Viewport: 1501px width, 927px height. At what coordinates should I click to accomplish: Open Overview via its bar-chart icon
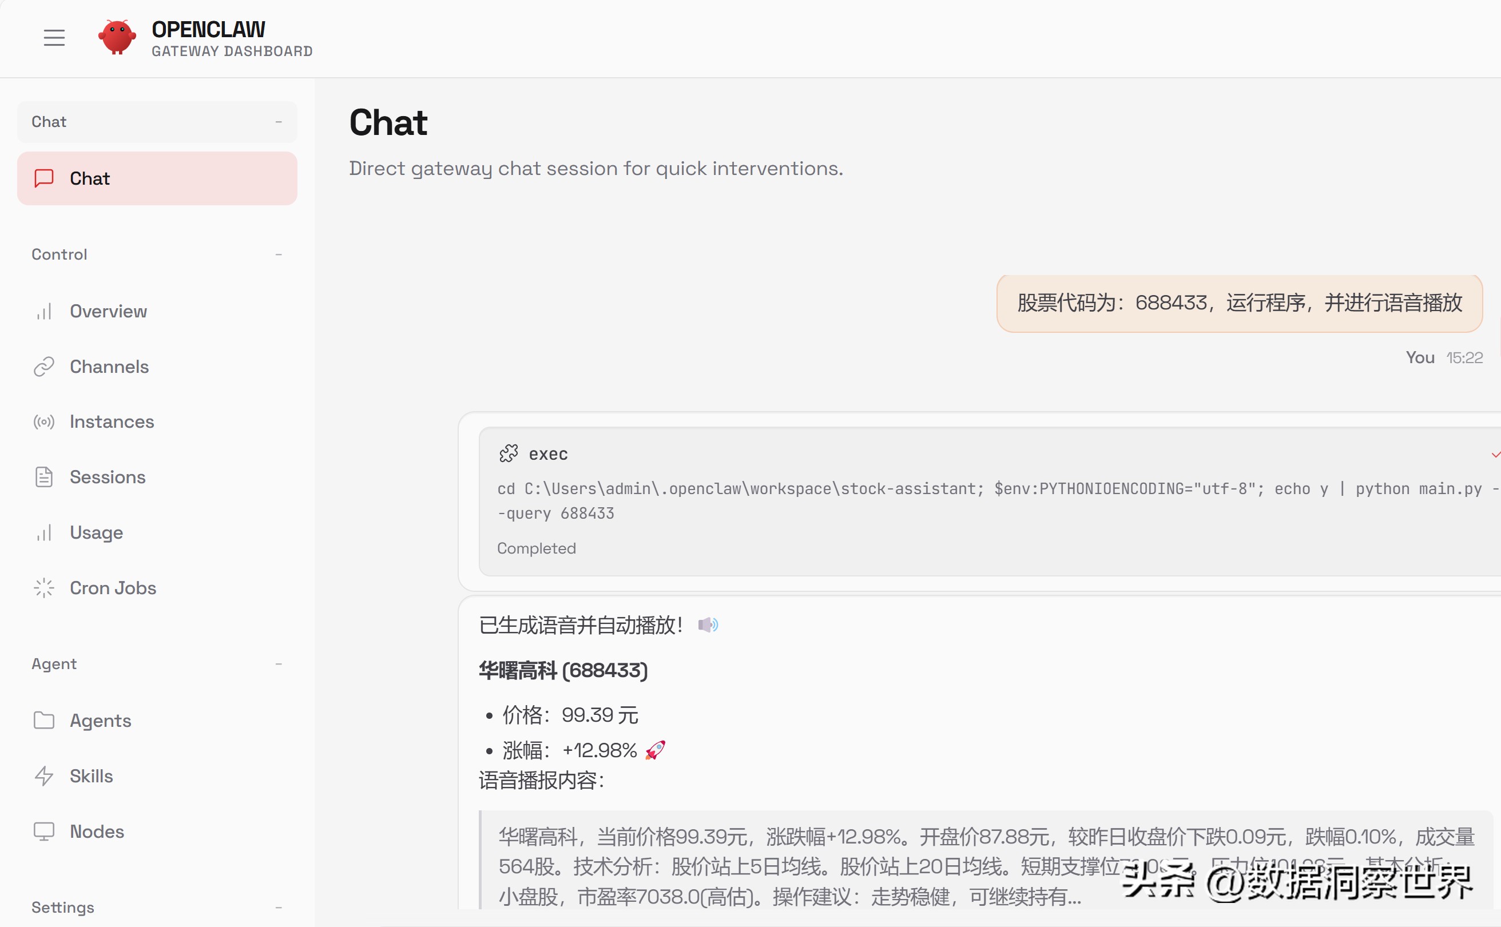pos(43,312)
